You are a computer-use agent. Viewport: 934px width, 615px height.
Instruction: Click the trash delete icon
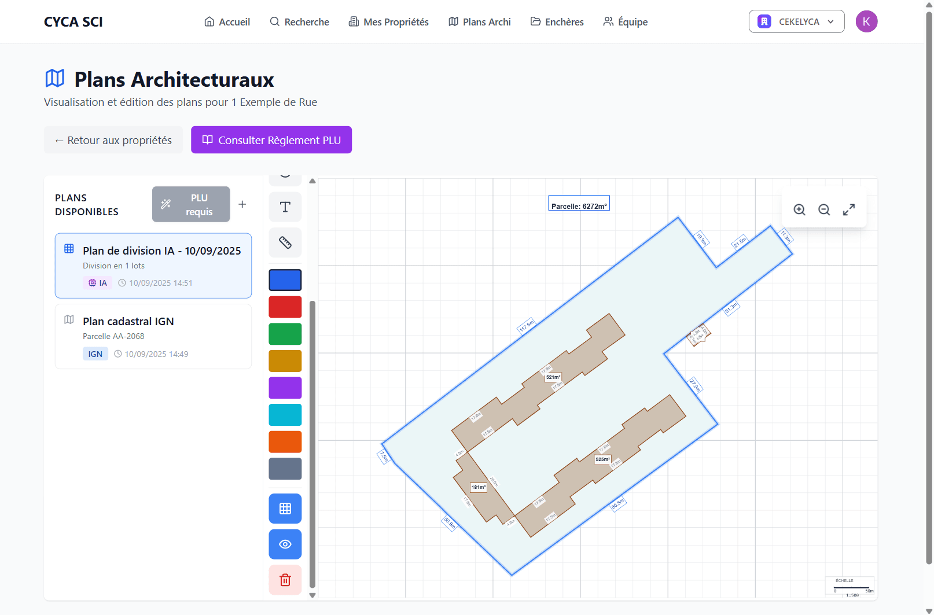(x=285, y=580)
